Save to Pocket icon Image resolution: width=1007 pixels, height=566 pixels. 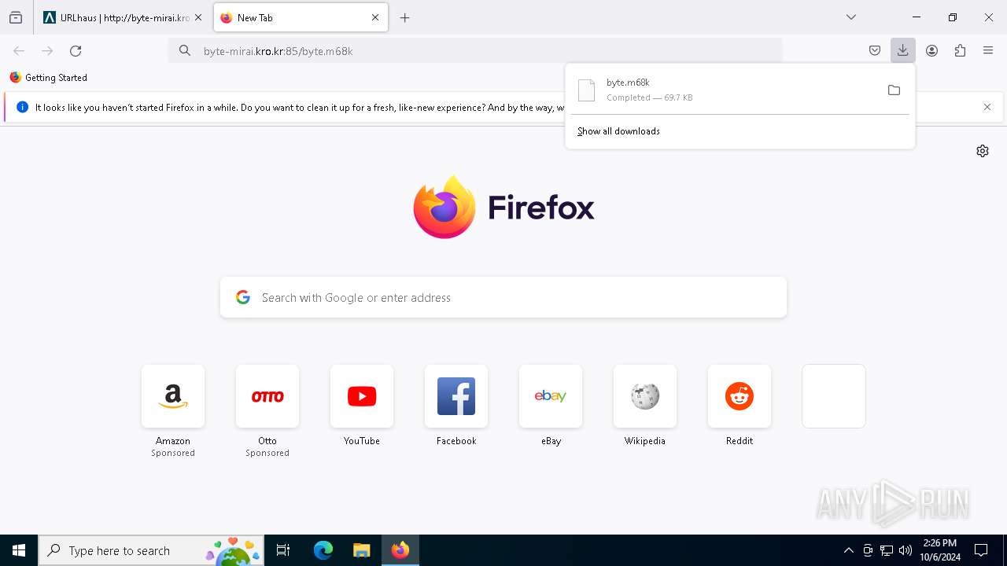[875, 50]
